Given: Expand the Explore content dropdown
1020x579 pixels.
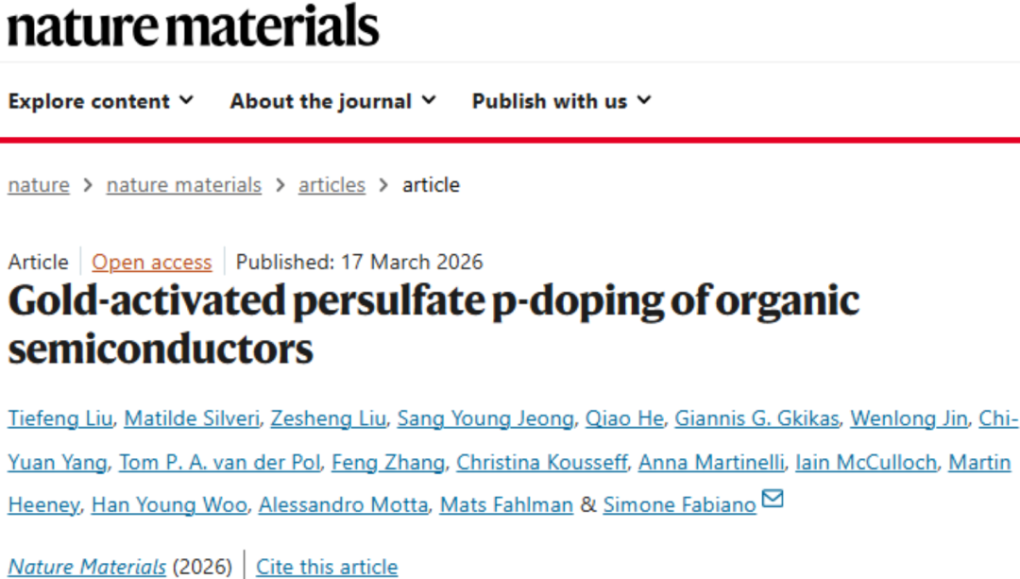Looking at the screenshot, I should [100, 101].
